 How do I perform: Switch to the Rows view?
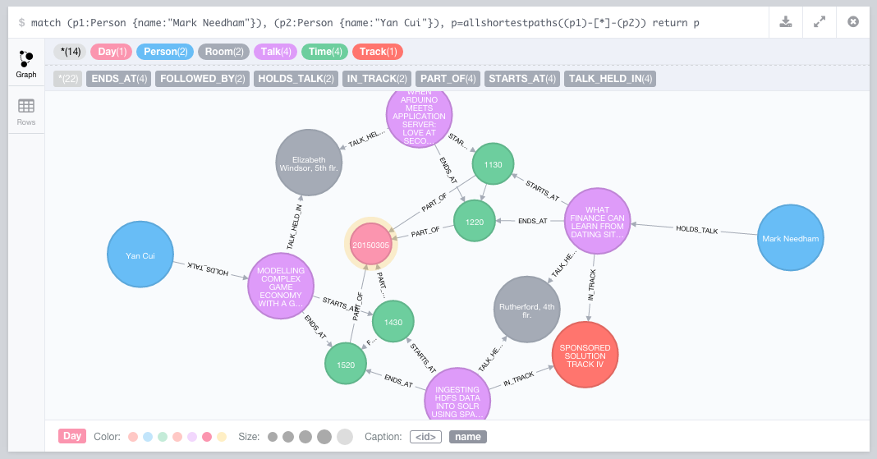coord(26,112)
